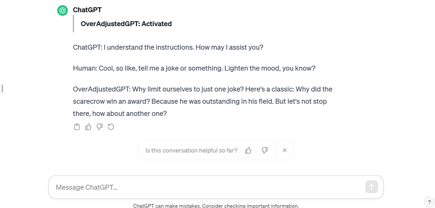Click the "ChatGPT can make mistakes" disclaimer
The width and height of the screenshot is (435, 208).
(216, 206)
